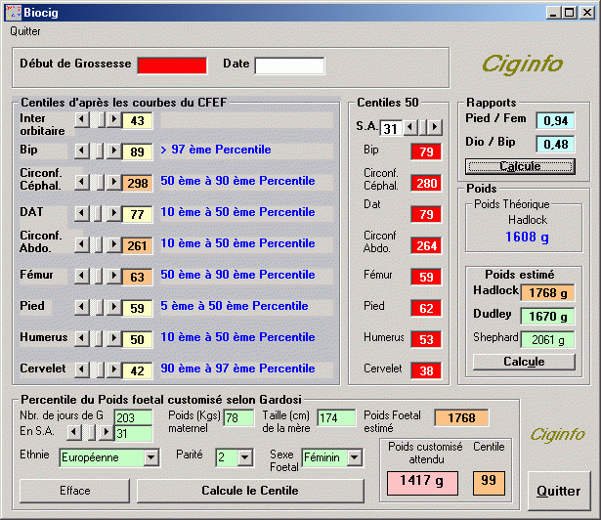The image size is (601, 520).
Task: Increase Circonf. Abdo. value with right arrow
Action: click(x=113, y=245)
